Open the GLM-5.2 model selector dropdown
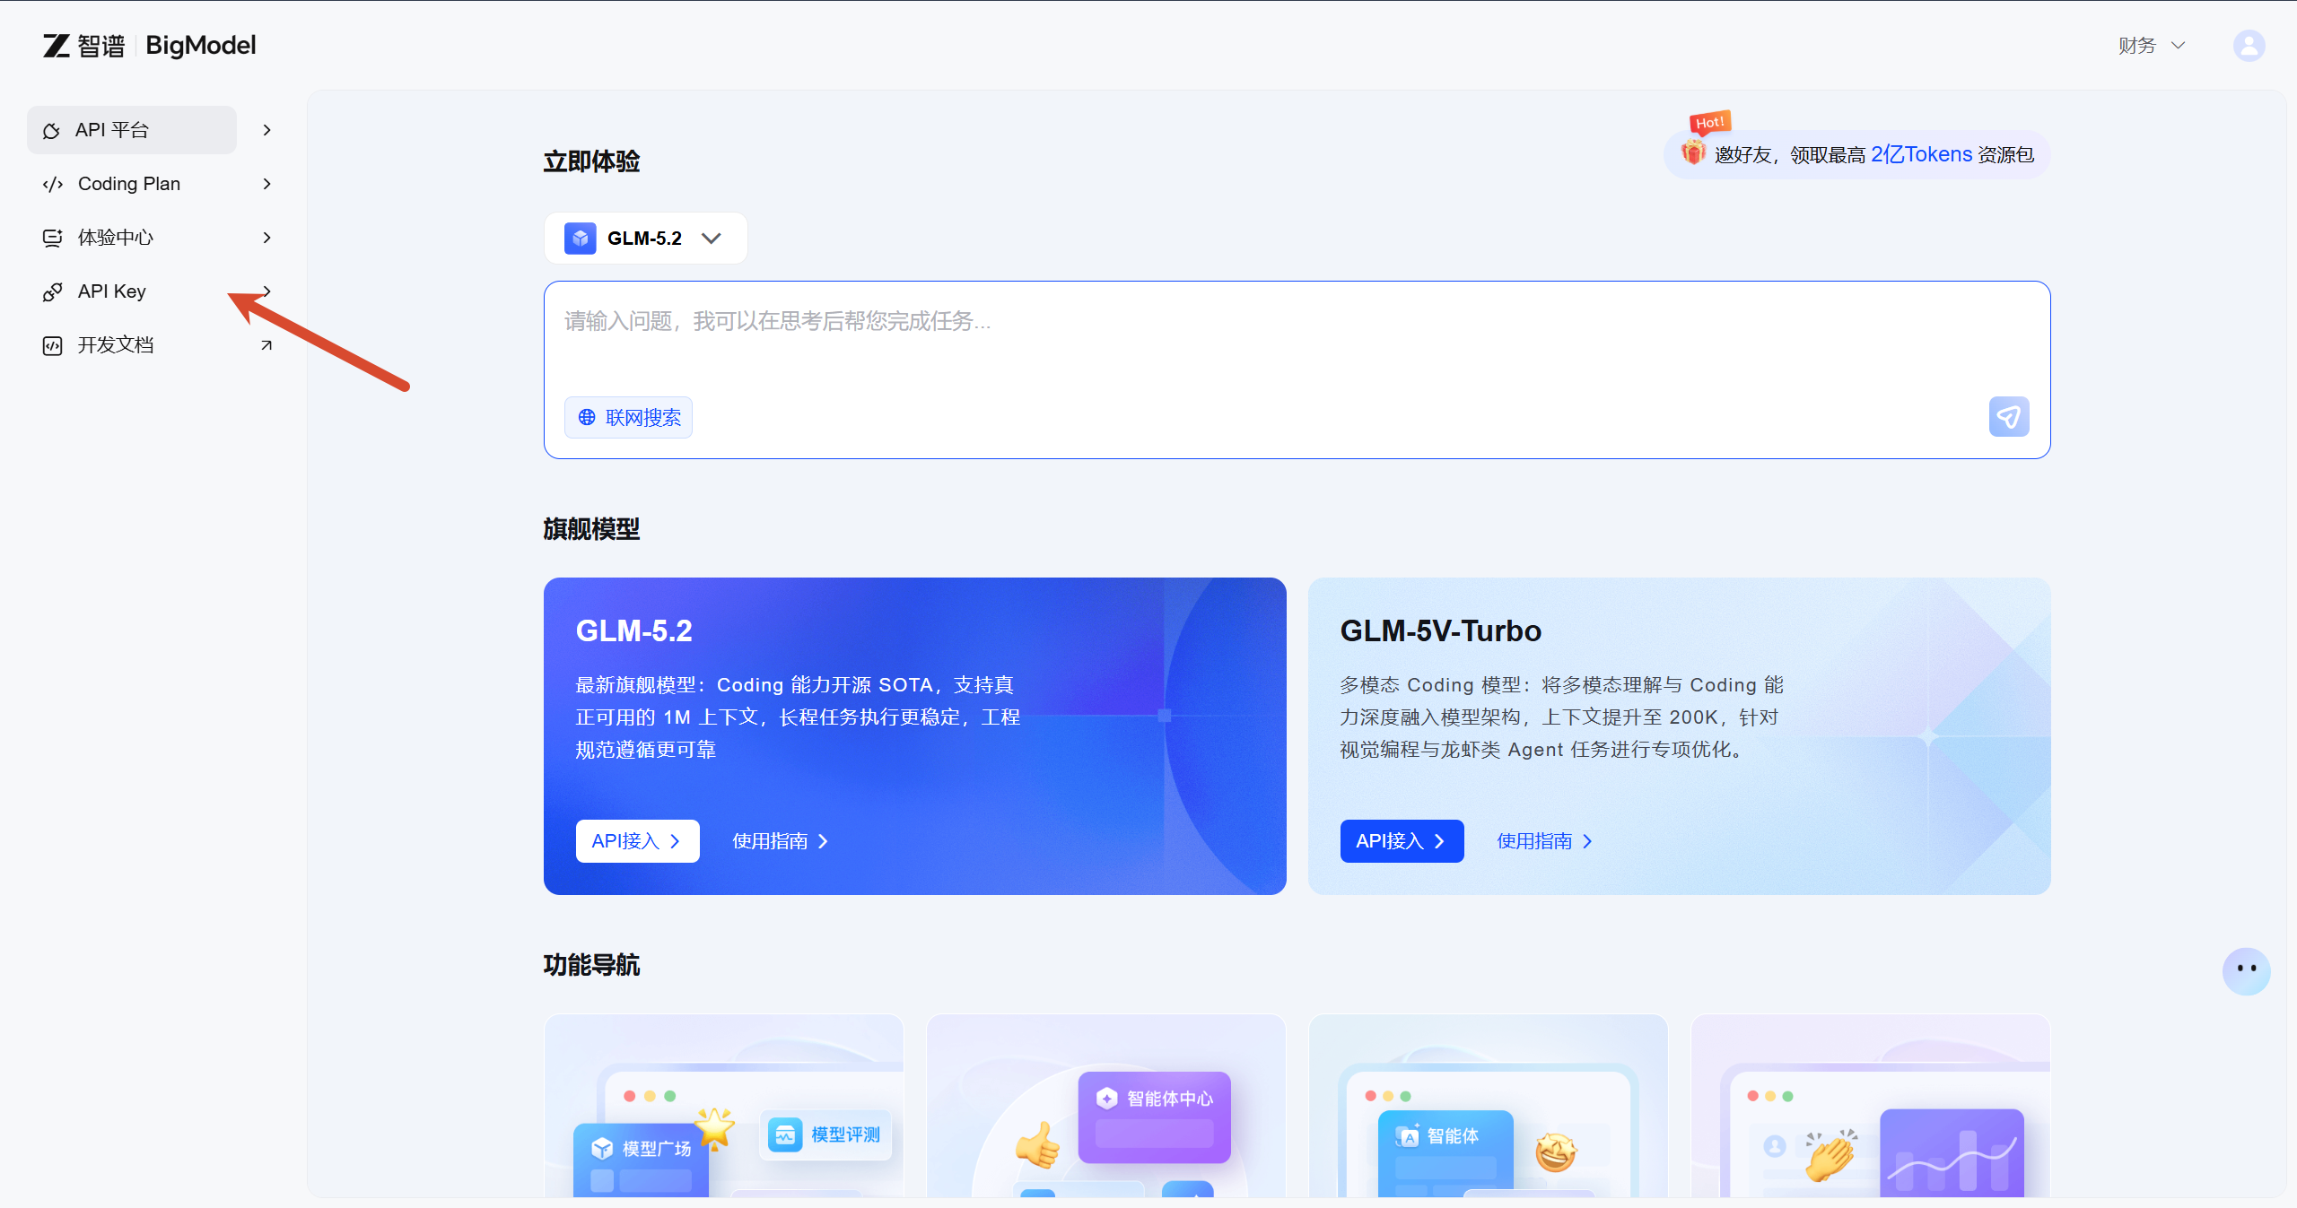This screenshot has height=1208, width=2297. click(645, 238)
